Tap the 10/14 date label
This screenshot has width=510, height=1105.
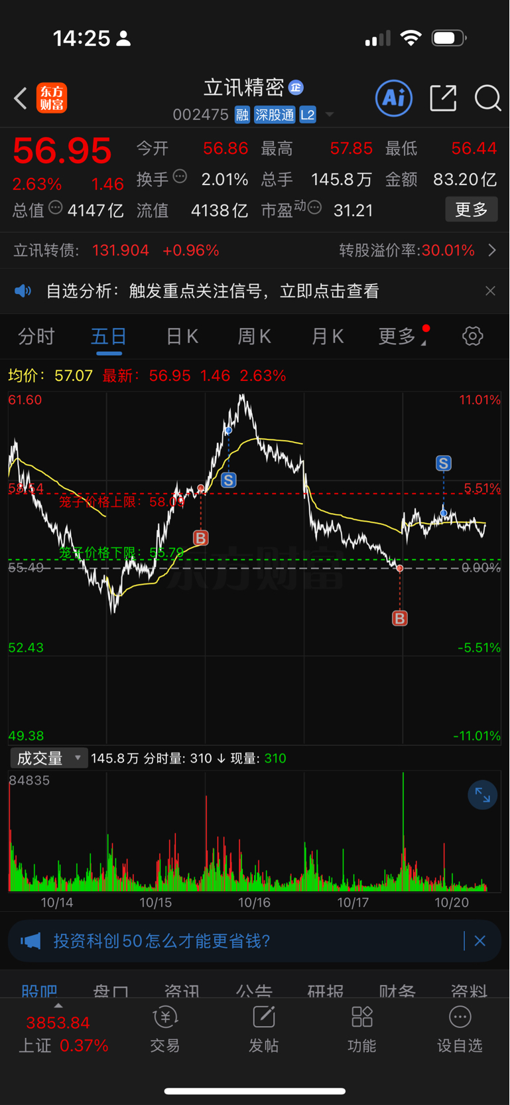pyautogui.click(x=57, y=903)
